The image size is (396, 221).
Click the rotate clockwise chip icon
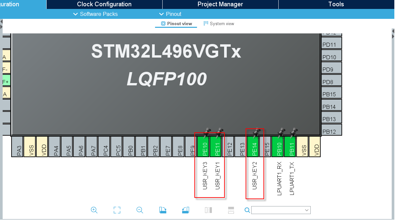pyautogui.click(x=163, y=210)
